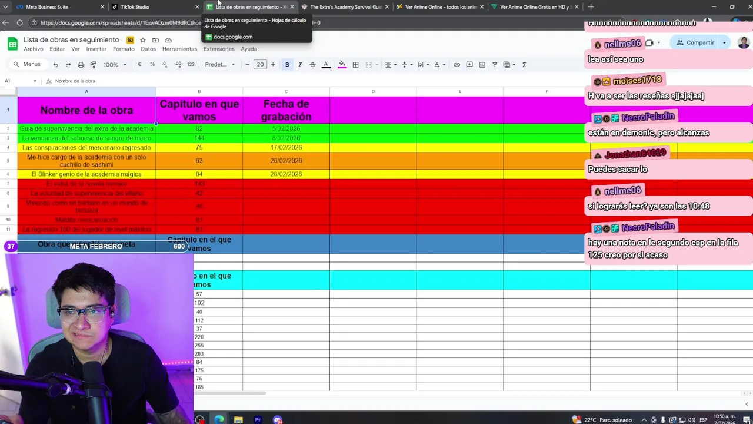Open the Herramientas menu

point(179,49)
